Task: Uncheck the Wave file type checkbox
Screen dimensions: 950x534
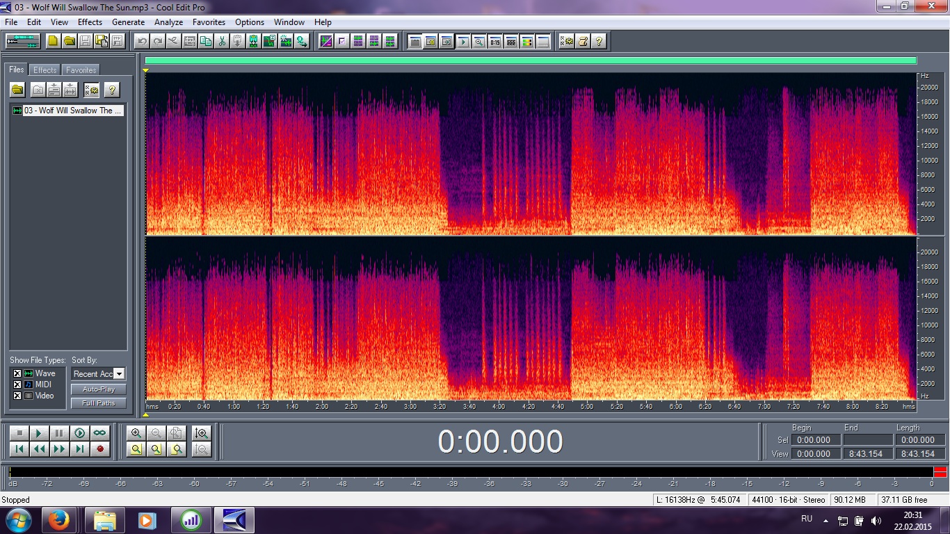Action: [17, 373]
